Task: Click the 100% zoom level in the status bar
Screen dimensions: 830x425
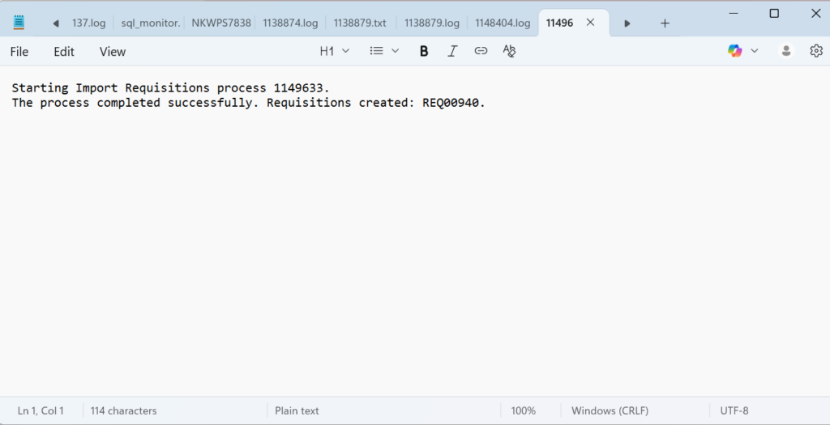Action: point(523,410)
